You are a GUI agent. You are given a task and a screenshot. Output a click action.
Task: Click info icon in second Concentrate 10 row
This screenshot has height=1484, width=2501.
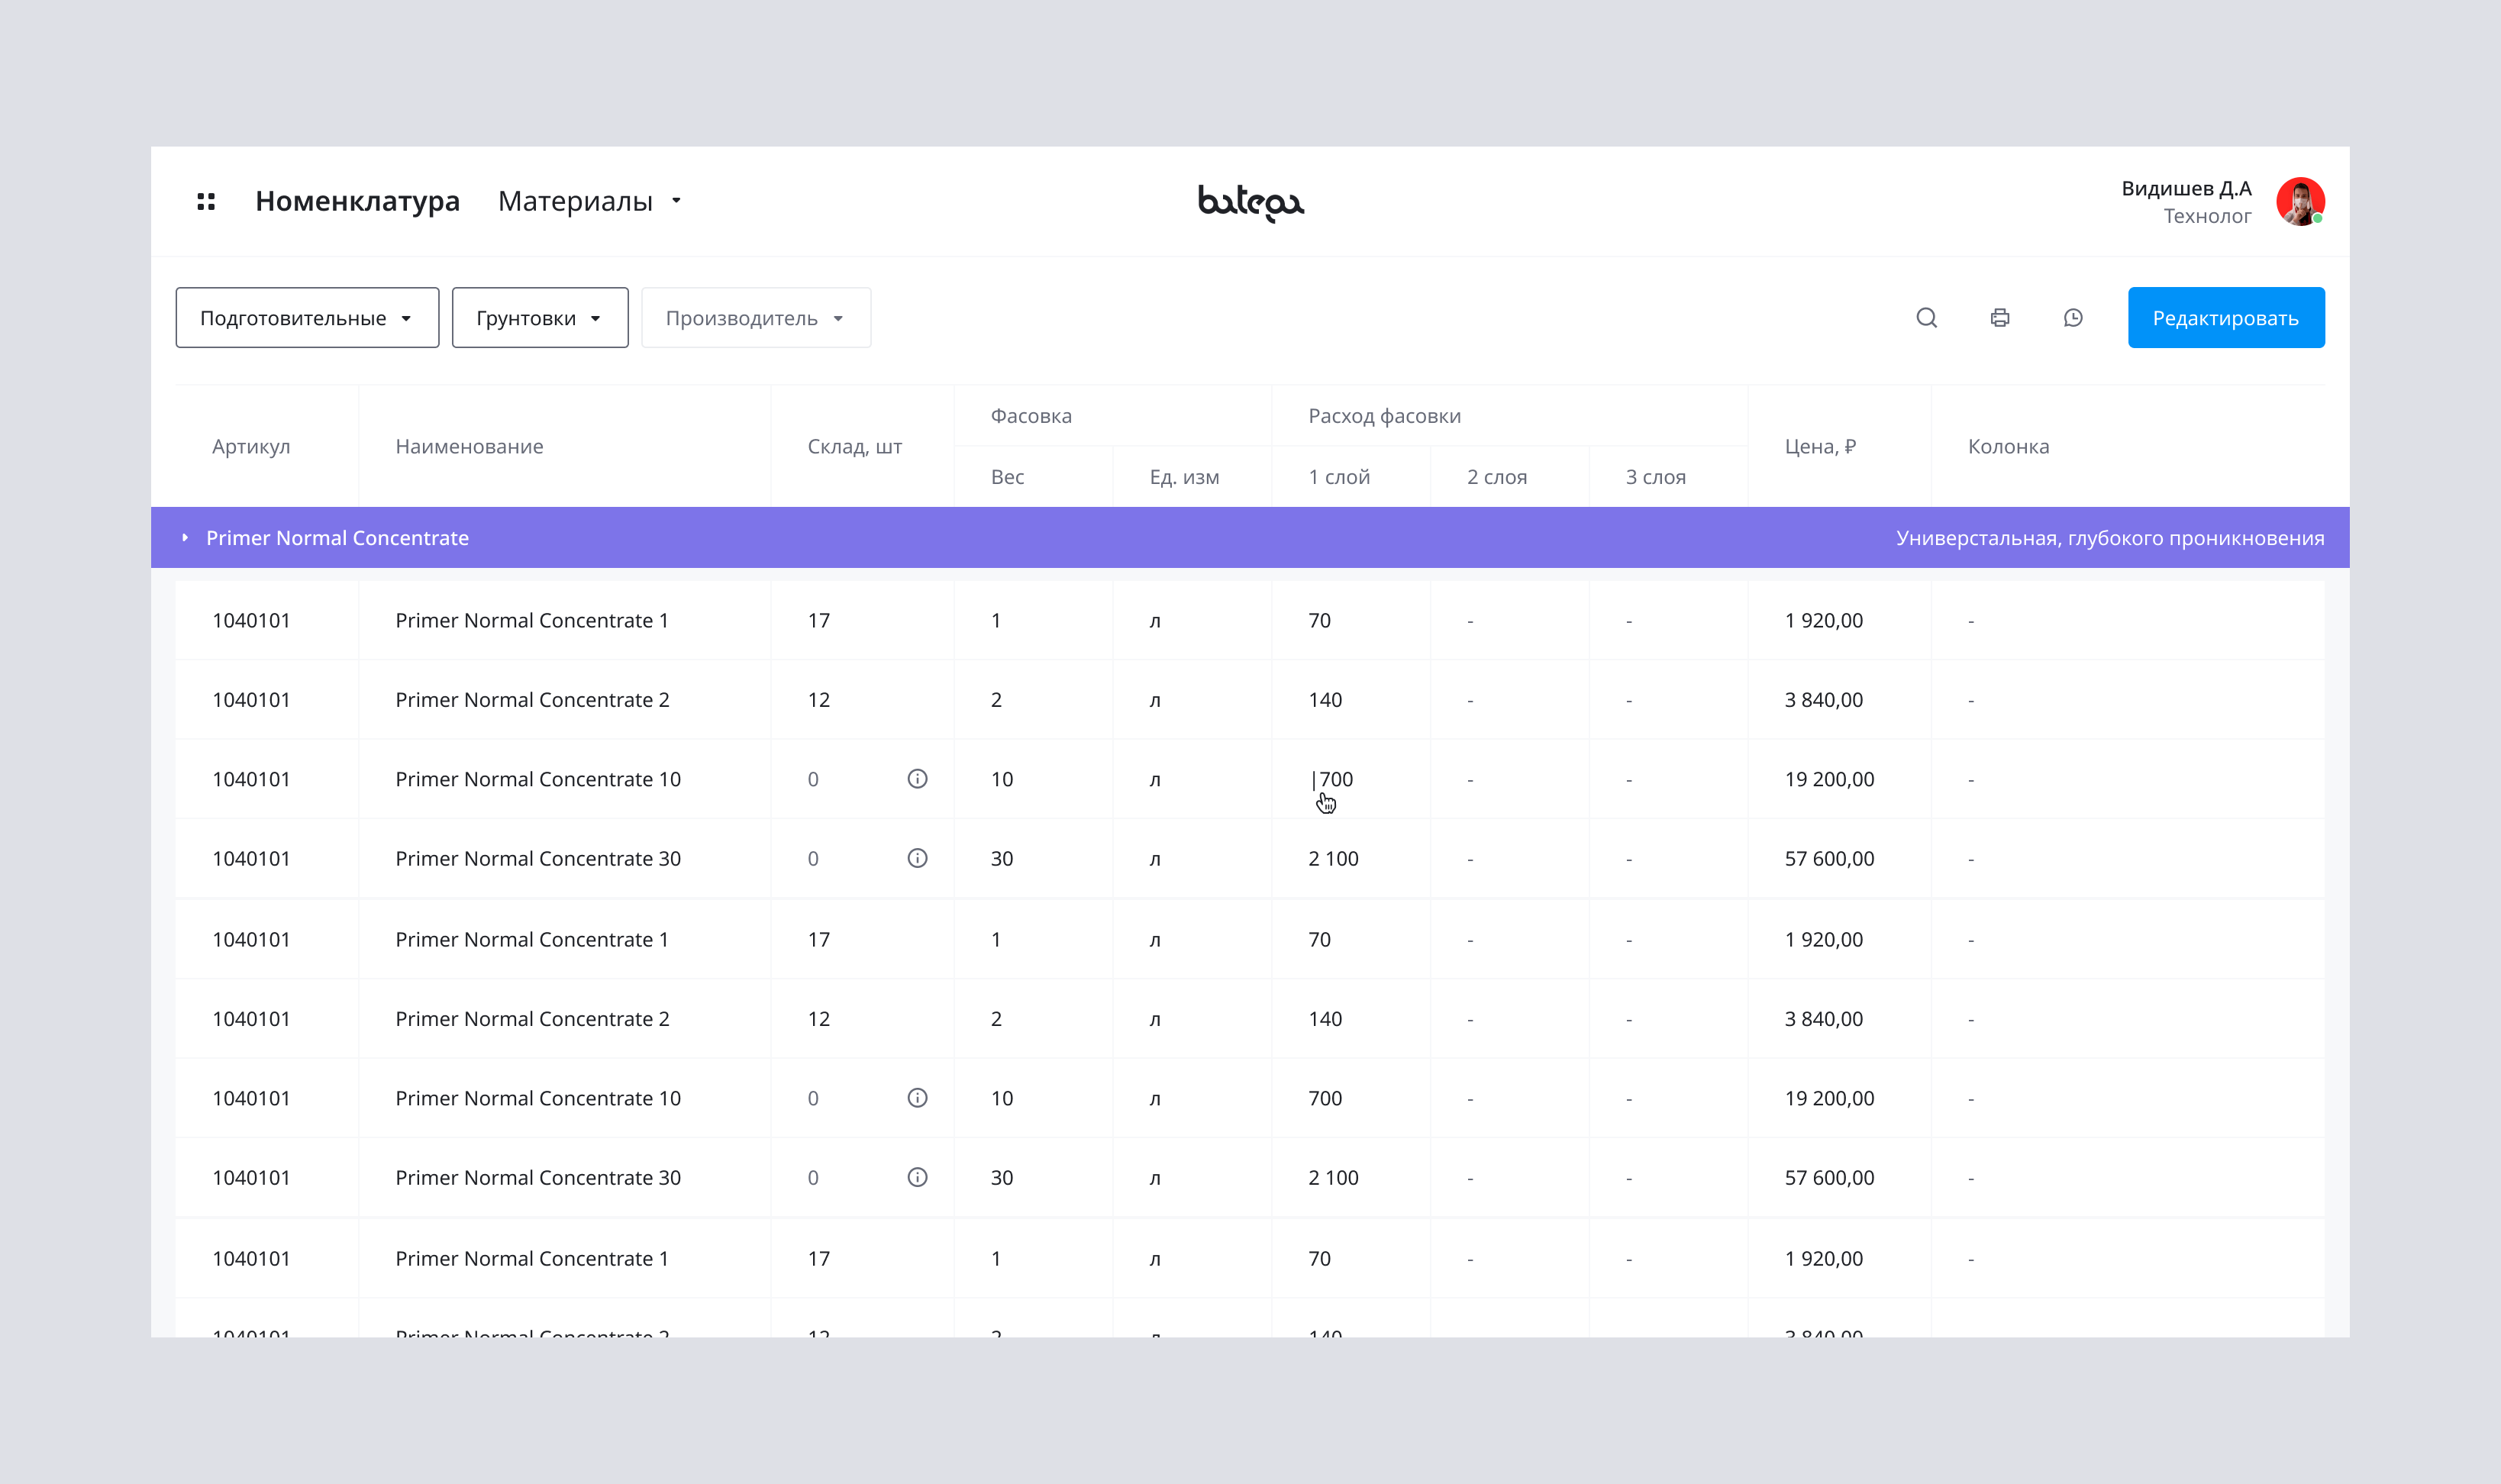coord(917,1098)
